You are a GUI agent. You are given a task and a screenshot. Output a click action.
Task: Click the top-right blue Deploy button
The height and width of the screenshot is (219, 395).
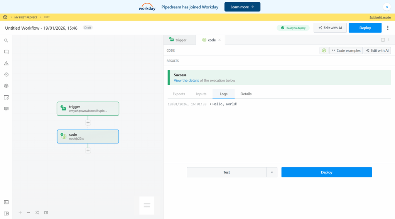click(365, 28)
